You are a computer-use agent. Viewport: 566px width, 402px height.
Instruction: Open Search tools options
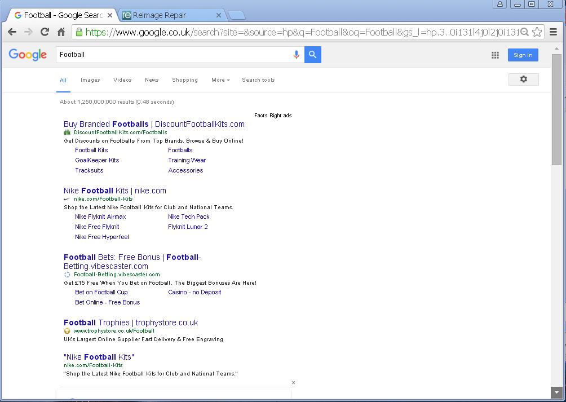point(258,79)
